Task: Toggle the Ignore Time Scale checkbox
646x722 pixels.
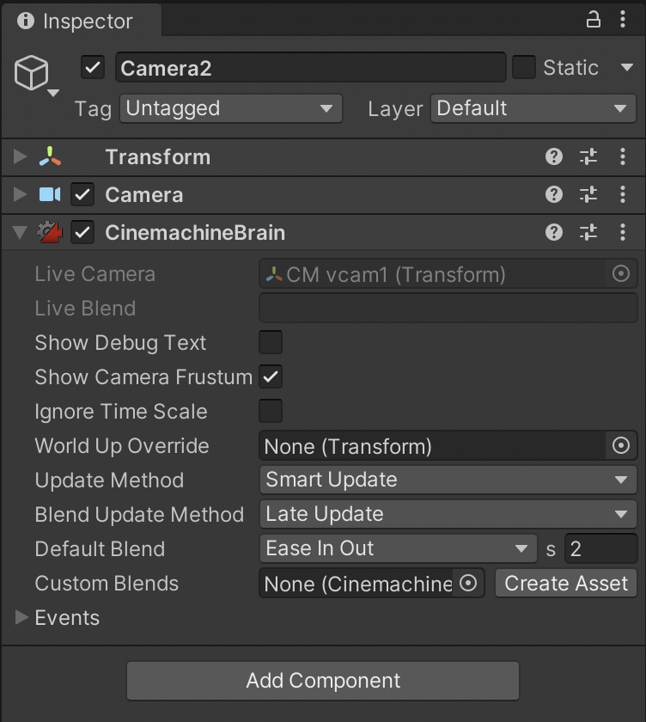Action: pyautogui.click(x=271, y=411)
